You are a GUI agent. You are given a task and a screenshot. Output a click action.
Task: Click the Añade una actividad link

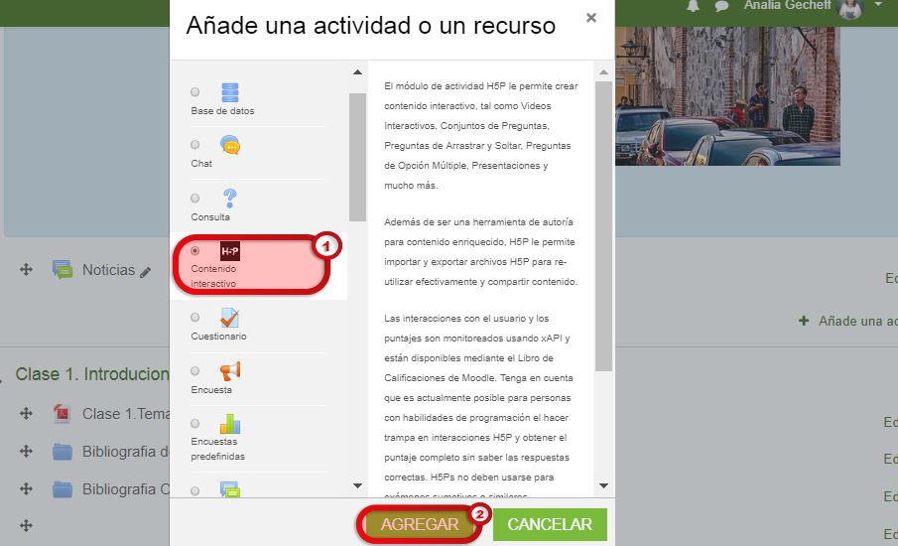[858, 321]
